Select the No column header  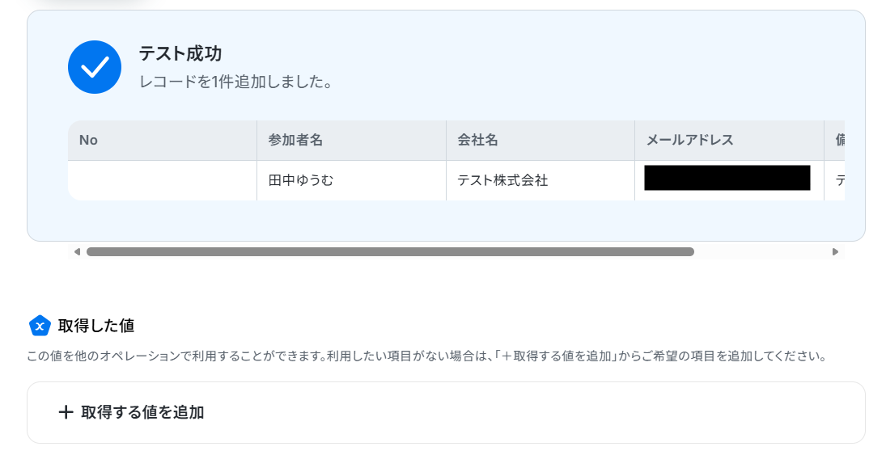point(162,140)
